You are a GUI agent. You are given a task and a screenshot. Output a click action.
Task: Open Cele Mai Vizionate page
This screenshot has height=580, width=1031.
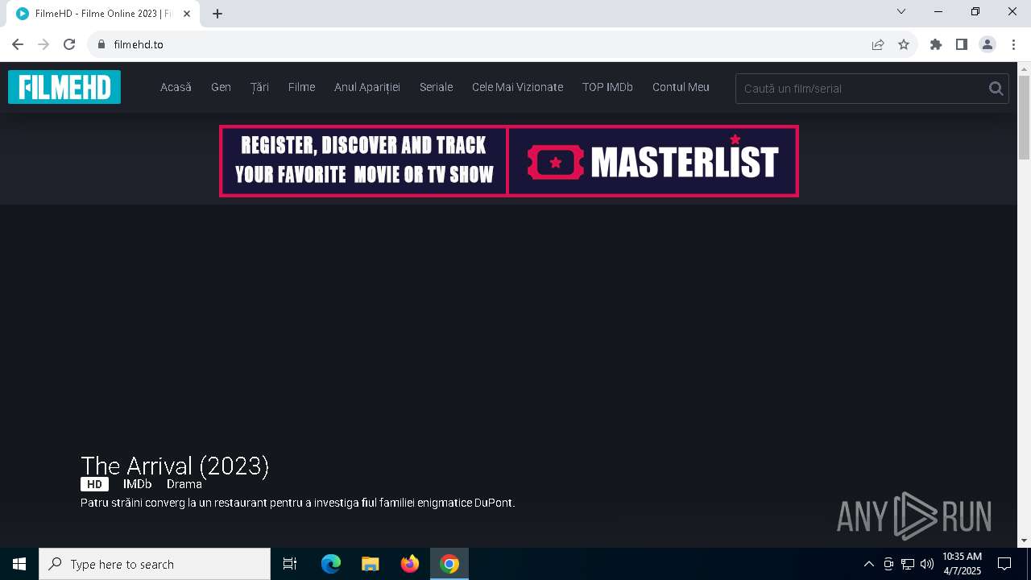(517, 87)
